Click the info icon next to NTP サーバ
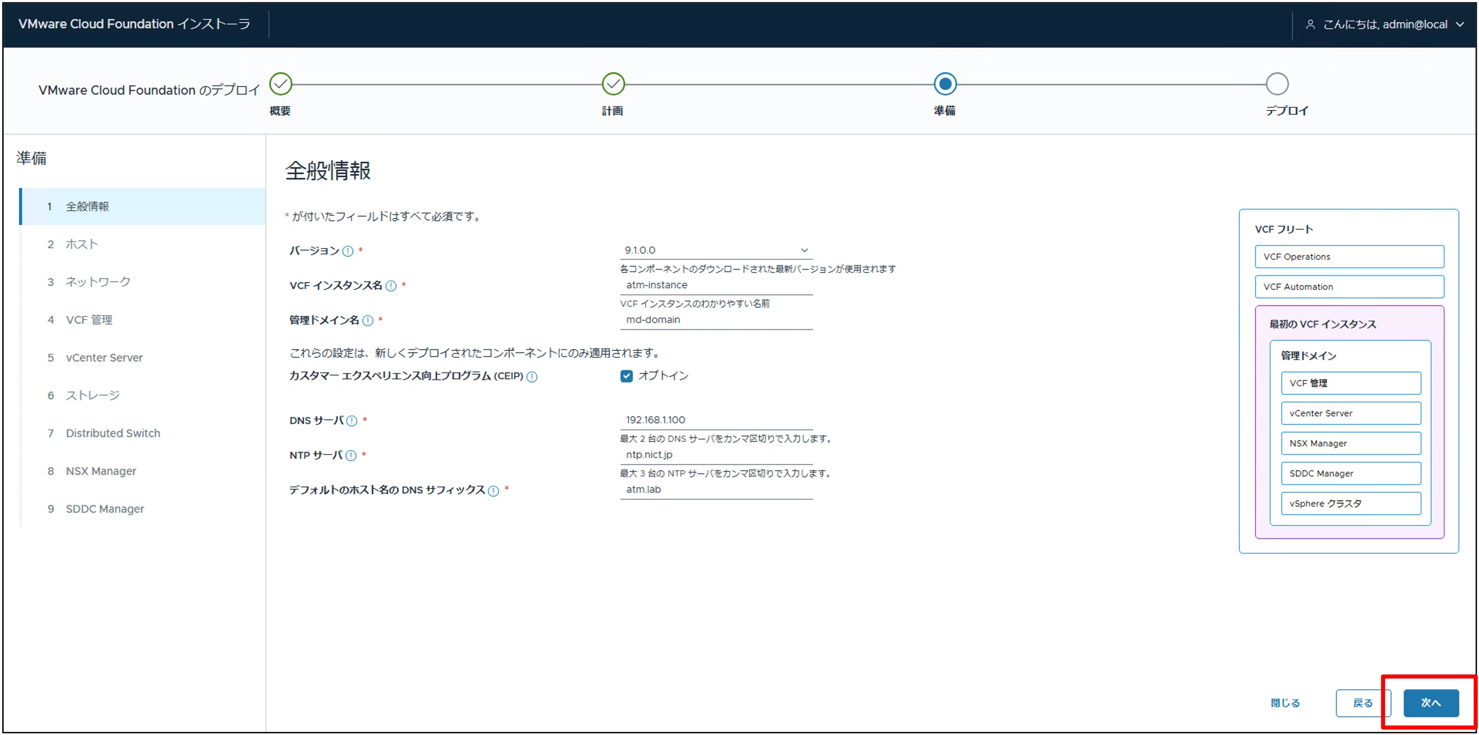 tap(351, 455)
